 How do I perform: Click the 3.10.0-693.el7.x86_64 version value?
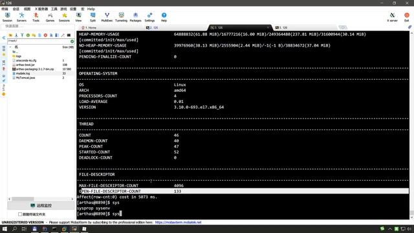click(x=199, y=107)
